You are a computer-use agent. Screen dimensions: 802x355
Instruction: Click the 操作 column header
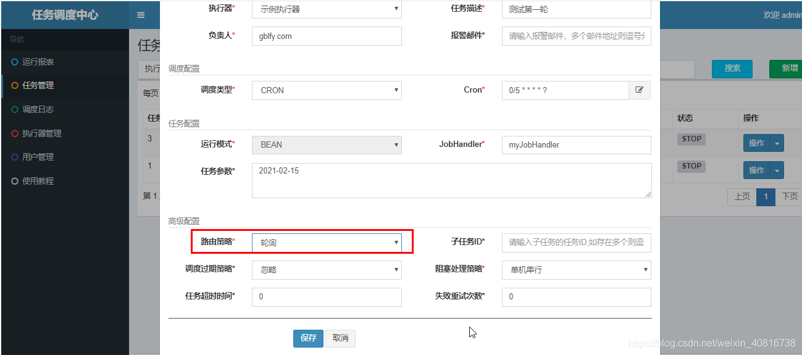(x=751, y=118)
